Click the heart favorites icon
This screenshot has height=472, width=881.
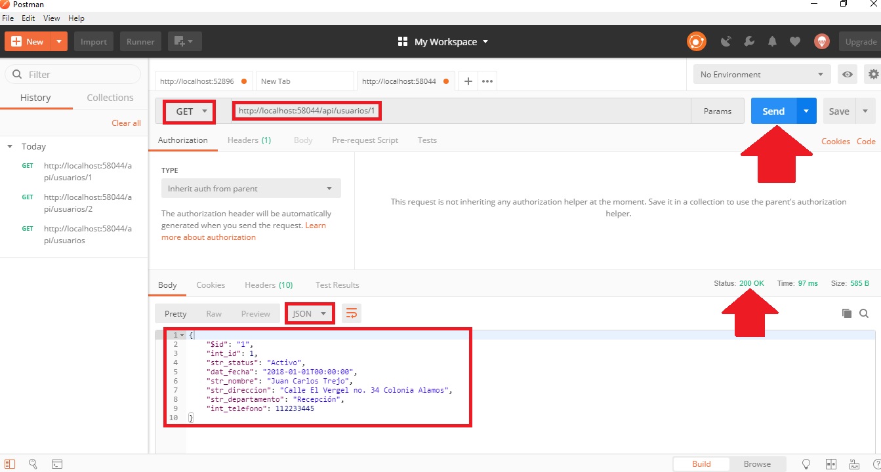[795, 41]
